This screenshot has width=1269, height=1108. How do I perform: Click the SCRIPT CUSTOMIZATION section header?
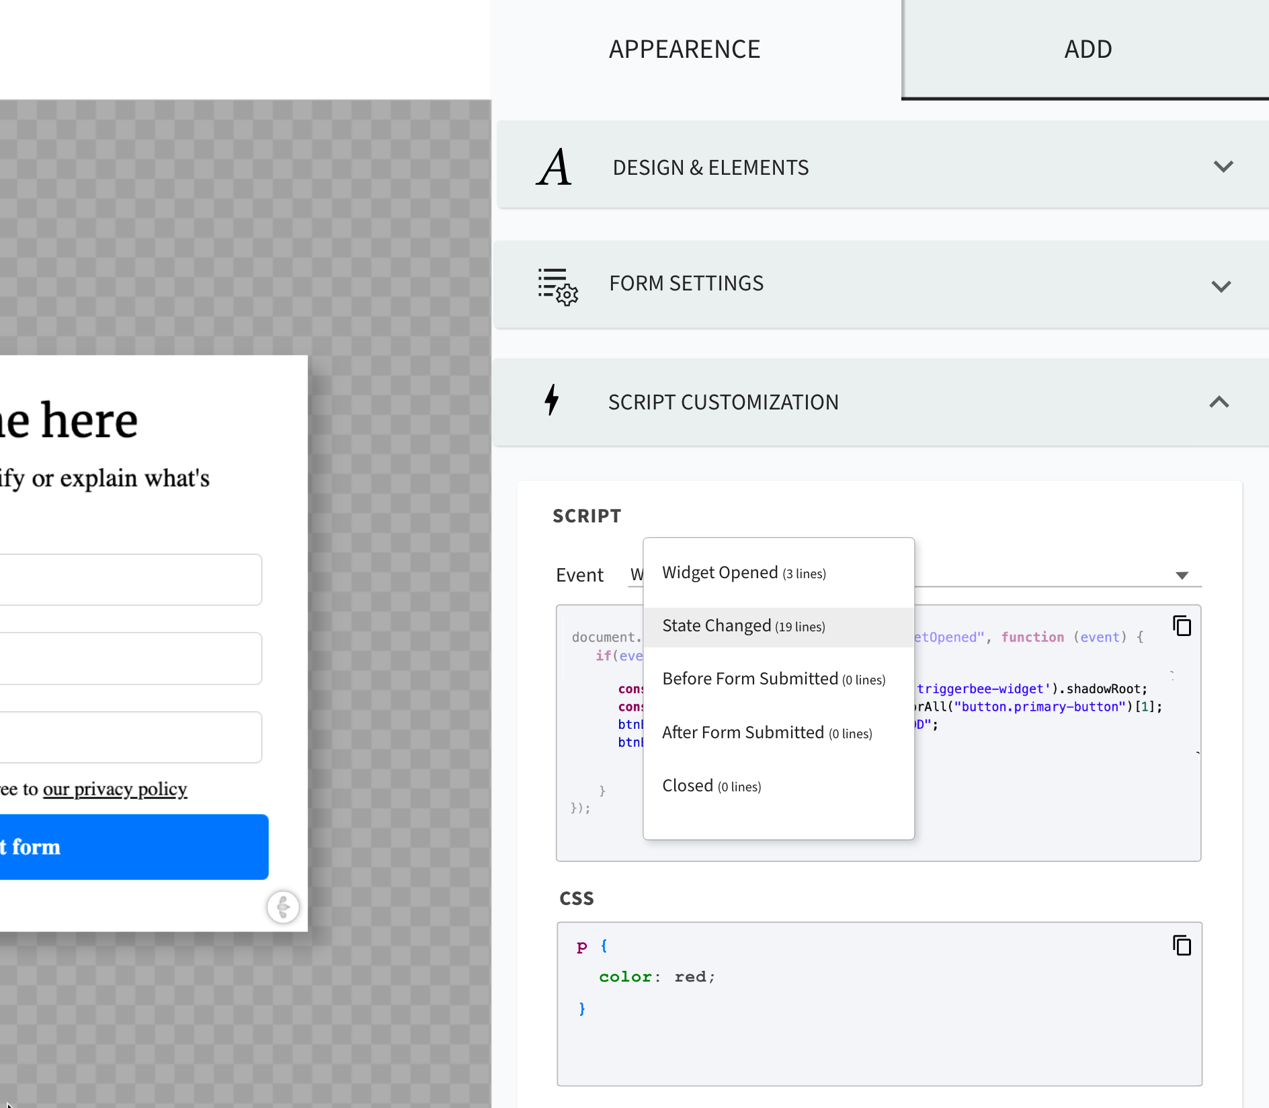tap(883, 402)
